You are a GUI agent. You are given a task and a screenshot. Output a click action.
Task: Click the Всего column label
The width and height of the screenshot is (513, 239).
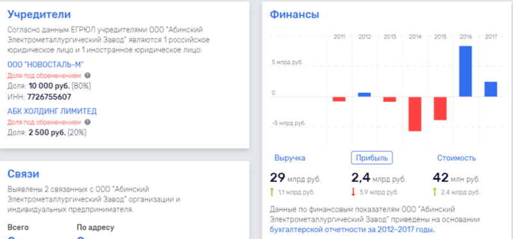pos(18,227)
